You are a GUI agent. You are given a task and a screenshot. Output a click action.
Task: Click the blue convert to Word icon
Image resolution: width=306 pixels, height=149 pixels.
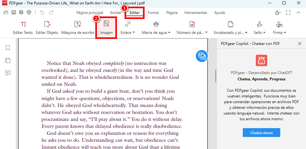pyautogui.click(x=202, y=56)
